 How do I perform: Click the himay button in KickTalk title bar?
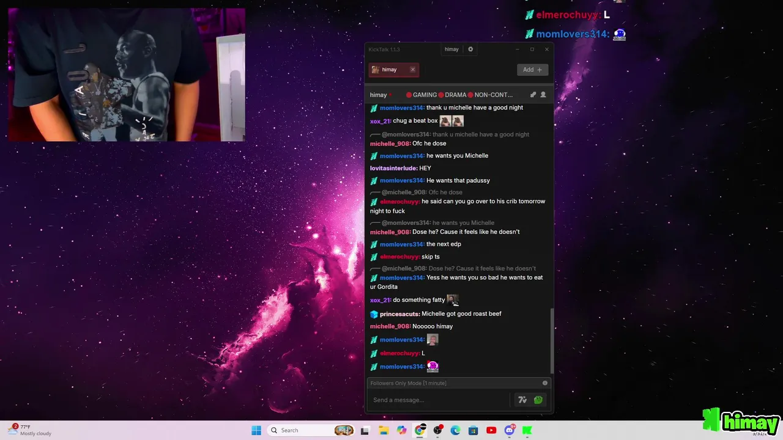pyautogui.click(x=451, y=50)
